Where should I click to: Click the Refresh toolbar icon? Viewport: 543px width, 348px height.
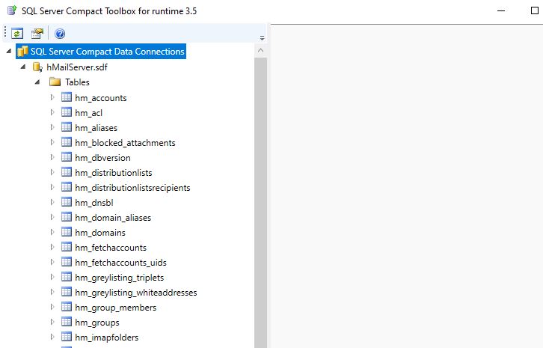pyautogui.click(x=17, y=34)
